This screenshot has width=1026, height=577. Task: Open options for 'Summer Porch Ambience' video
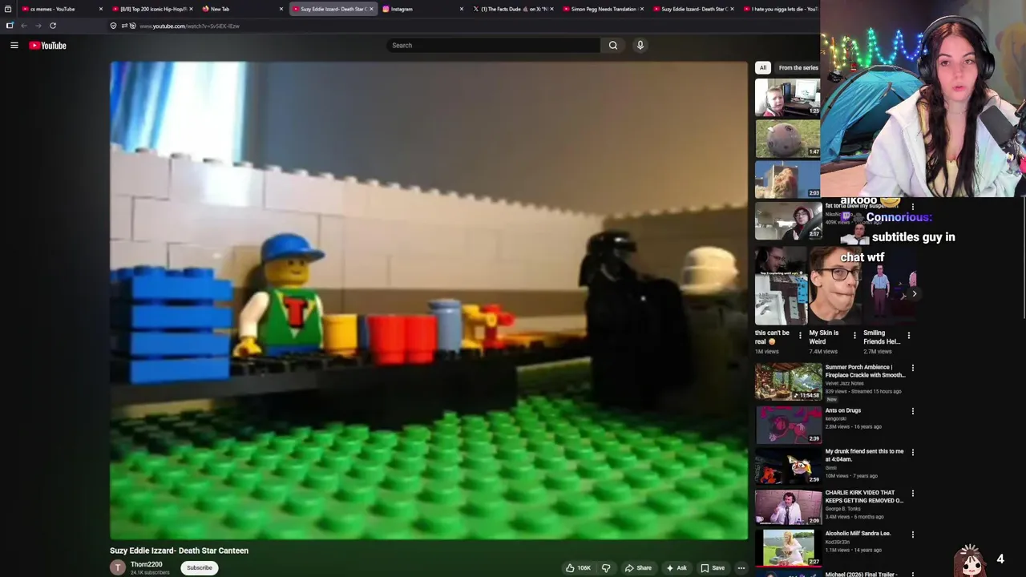(912, 368)
